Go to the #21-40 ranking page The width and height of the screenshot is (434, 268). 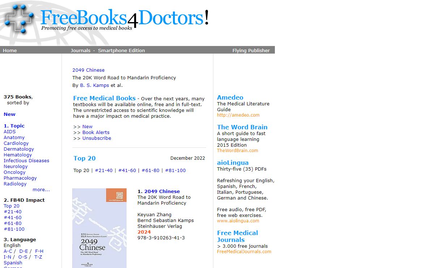[x=104, y=171]
